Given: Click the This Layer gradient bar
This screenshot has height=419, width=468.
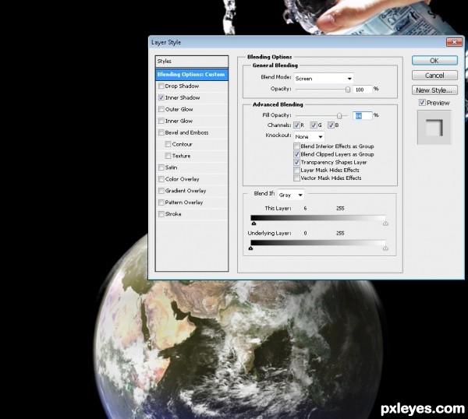Looking at the screenshot, I should [318, 218].
